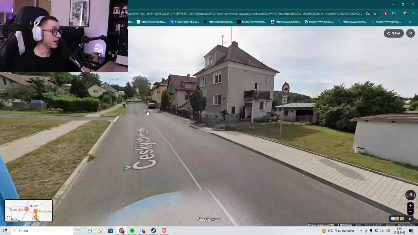This screenshot has width=418, height=235.
Task: Click the URL address bar
Action: [x=245, y=14]
